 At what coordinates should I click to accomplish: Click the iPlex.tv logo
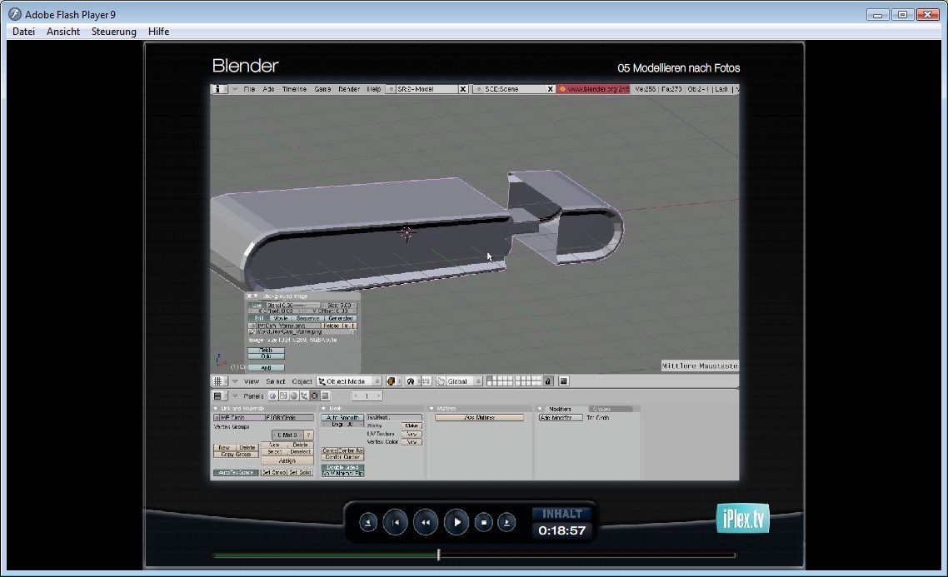(742, 519)
